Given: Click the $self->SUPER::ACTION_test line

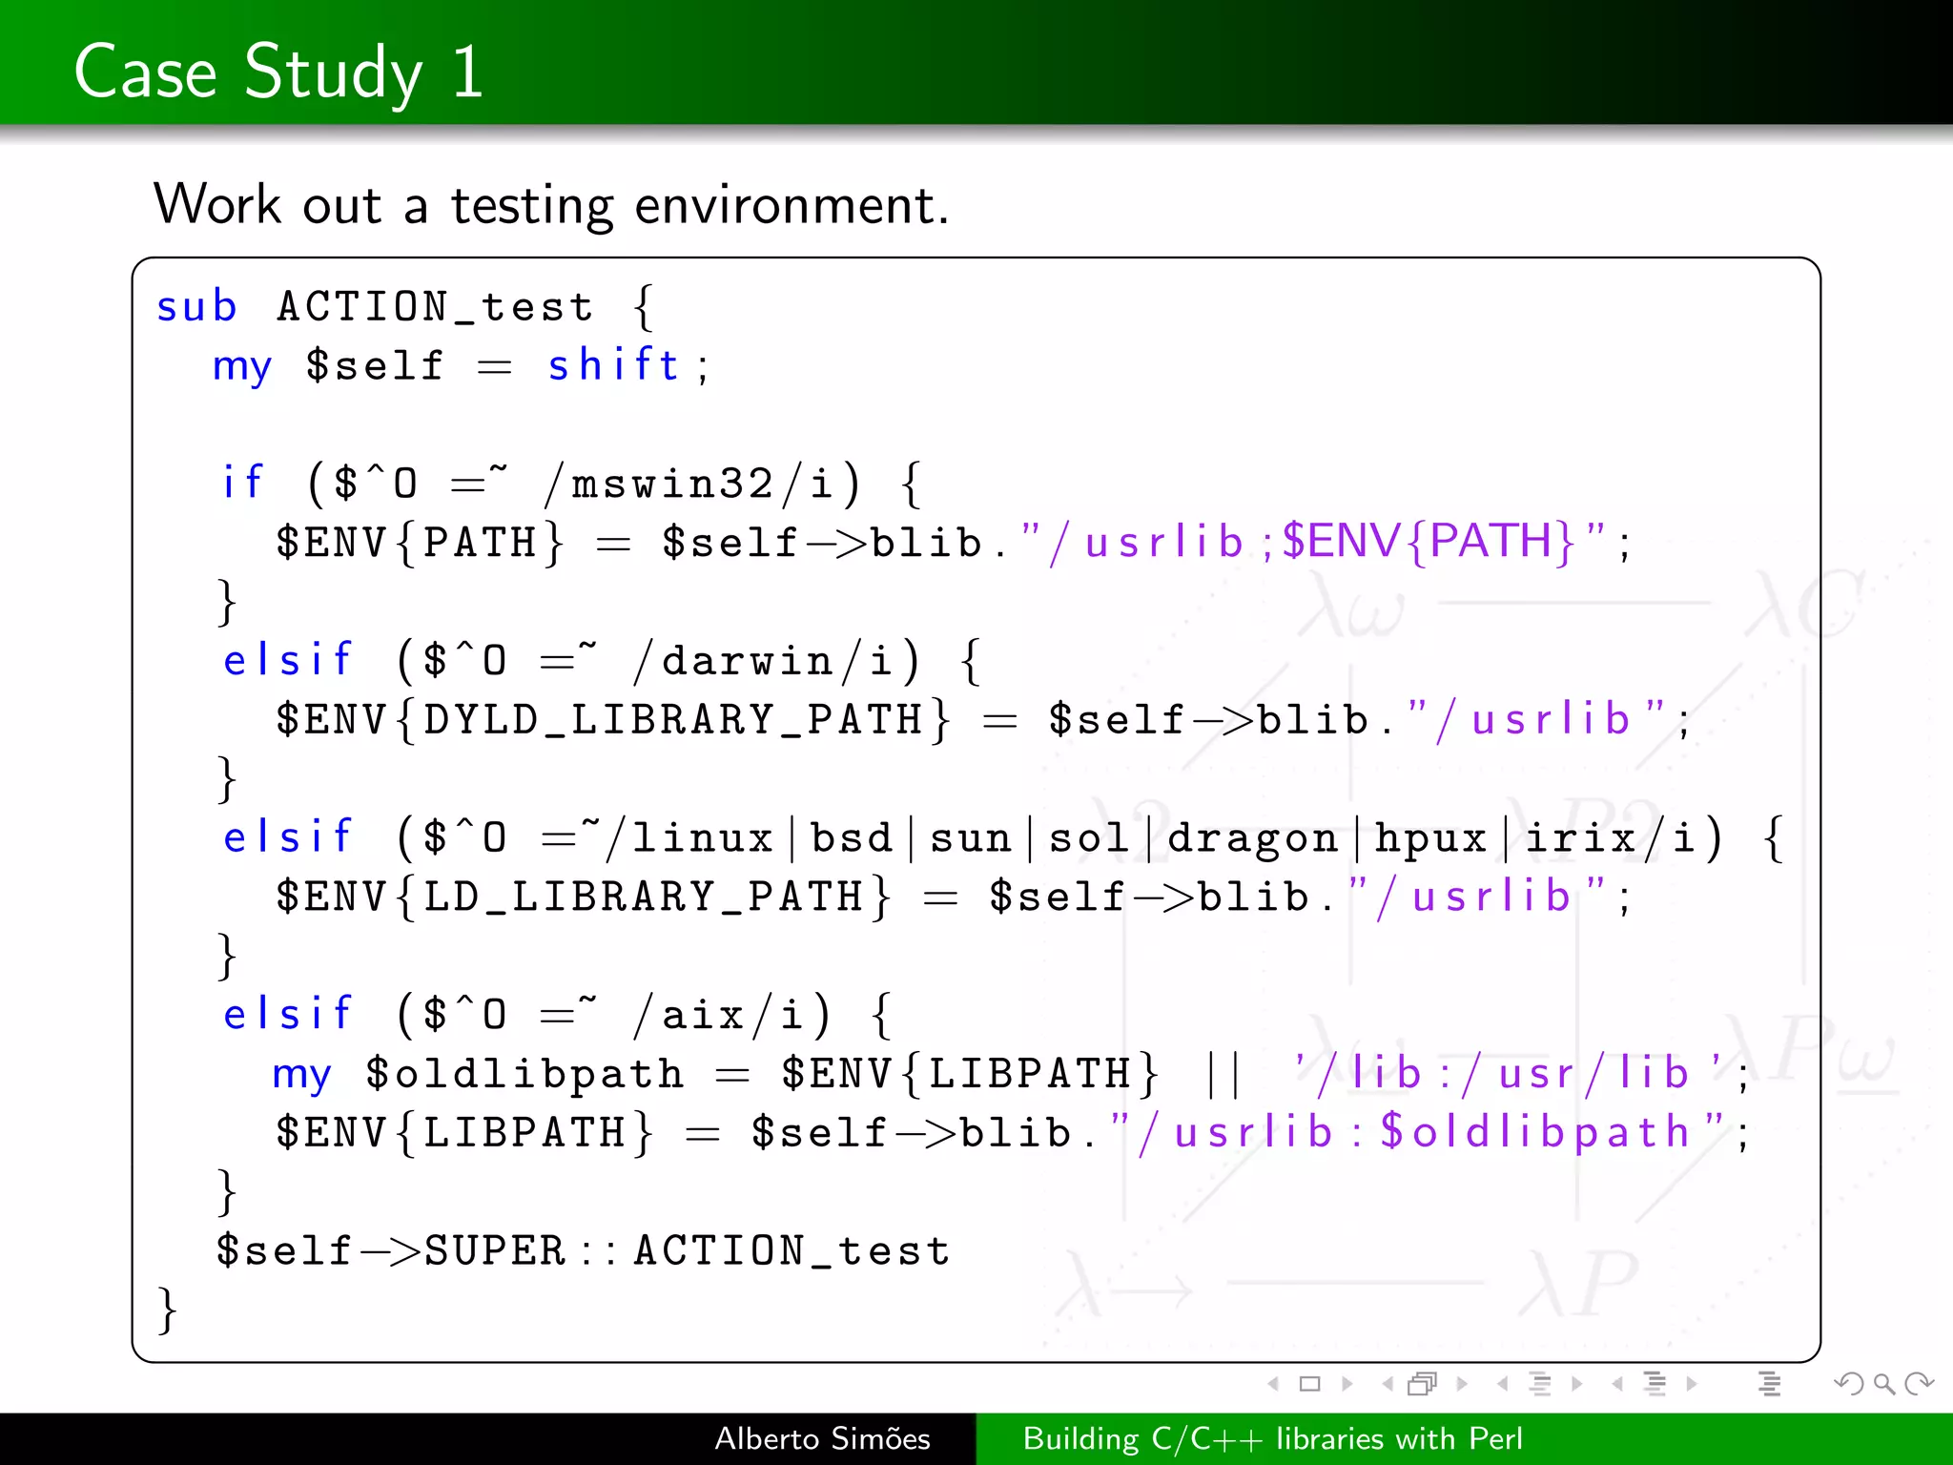Looking at the screenshot, I should (x=584, y=1250).
